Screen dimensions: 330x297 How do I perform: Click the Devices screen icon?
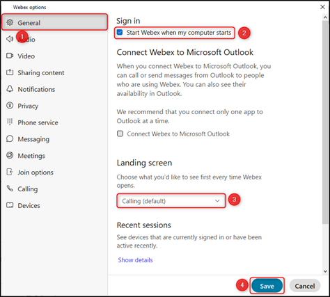pos(10,205)
